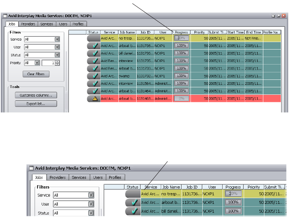Switch to the Providers tab in lower window
The width and height of the screenshot is (289, 217).
[x=57, y=177]
